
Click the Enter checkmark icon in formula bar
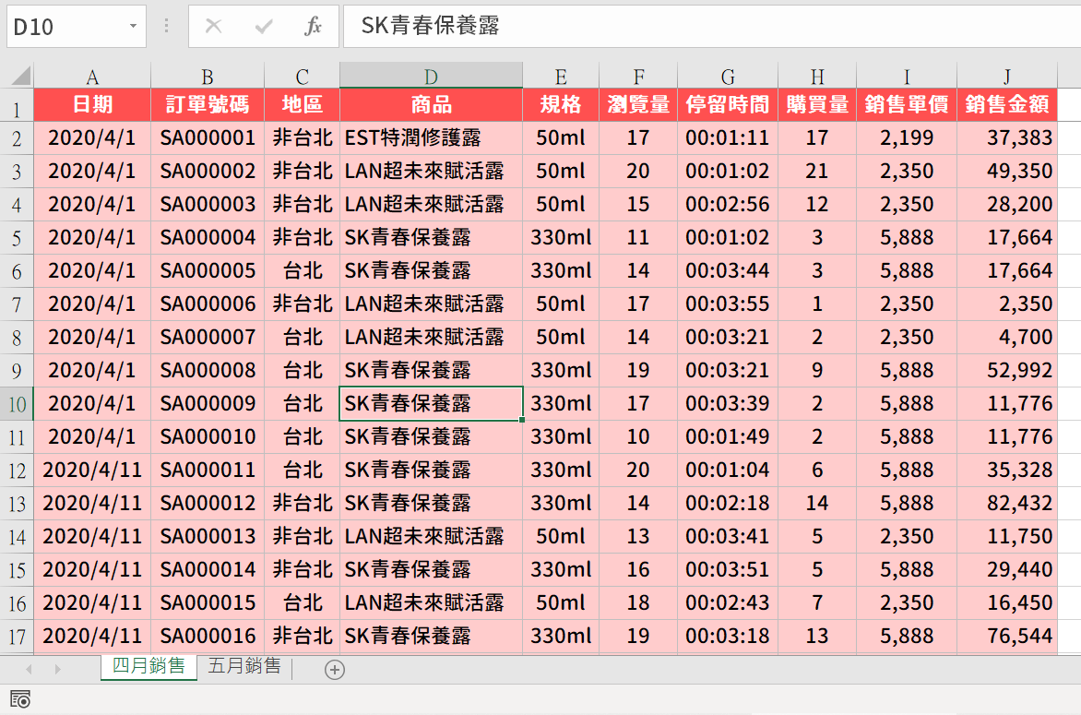click(x=264, y=26)
